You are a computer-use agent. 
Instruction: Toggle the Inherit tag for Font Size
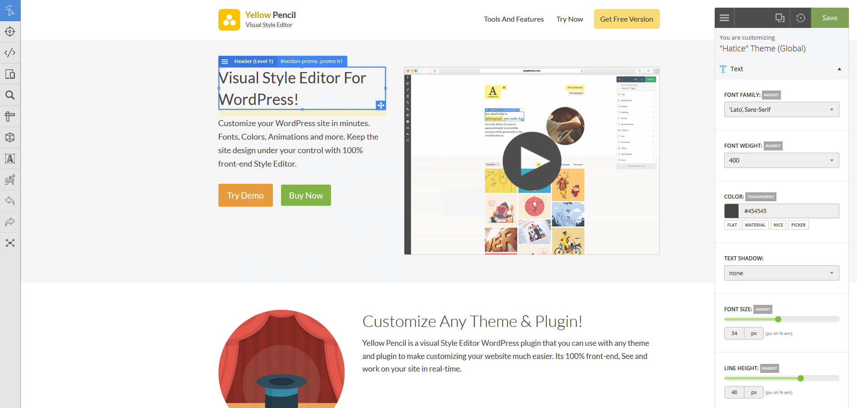tap(762, 309)
